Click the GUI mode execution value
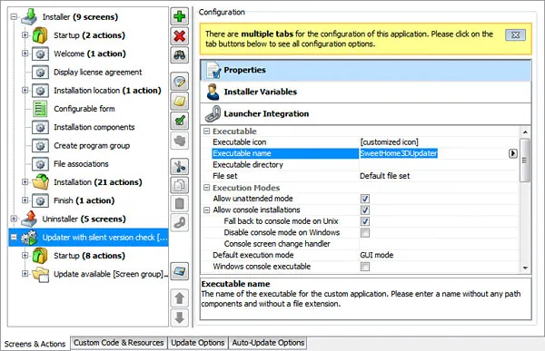The height and width of the screenshot is (351, 545). (377, 255)
